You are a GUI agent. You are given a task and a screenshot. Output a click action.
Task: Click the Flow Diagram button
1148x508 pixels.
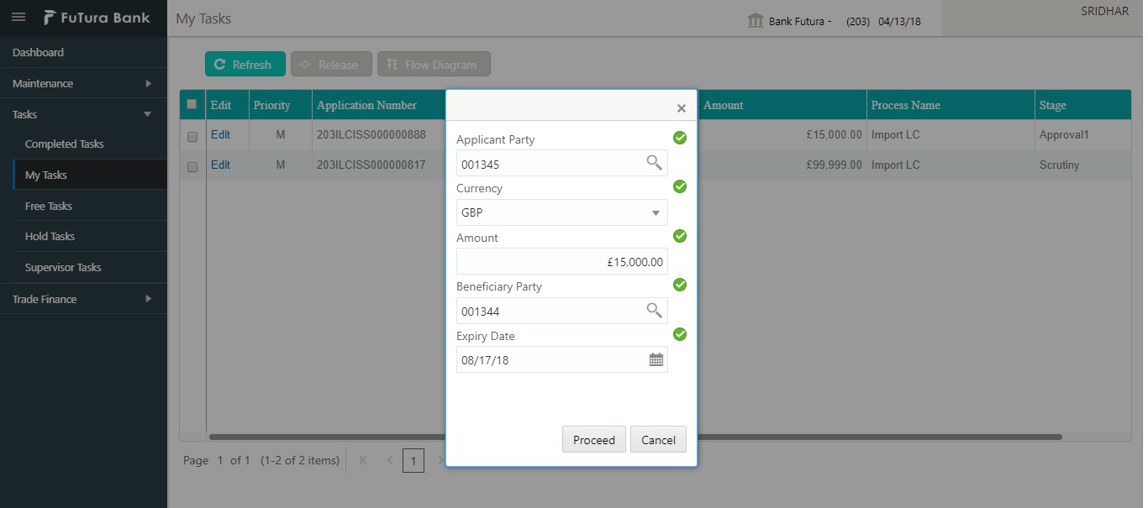[434, 64]
